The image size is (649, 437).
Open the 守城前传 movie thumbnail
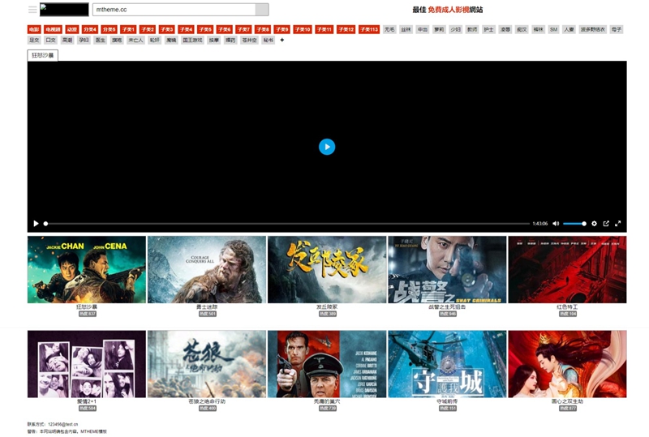(447, 364)
